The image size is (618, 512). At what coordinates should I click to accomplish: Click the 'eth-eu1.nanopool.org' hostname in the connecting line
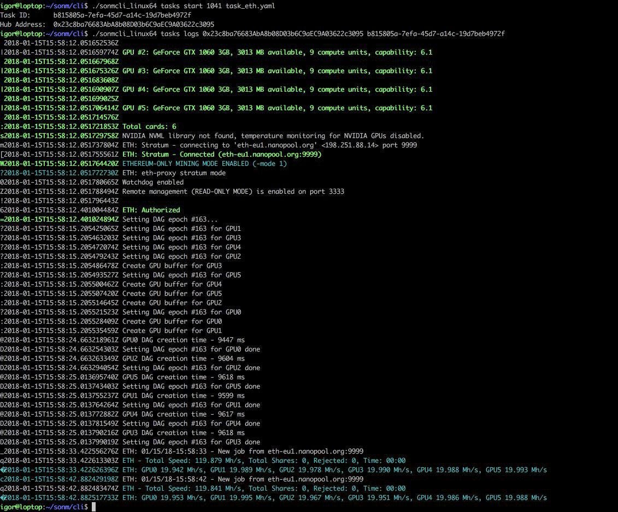coord(275,145)
